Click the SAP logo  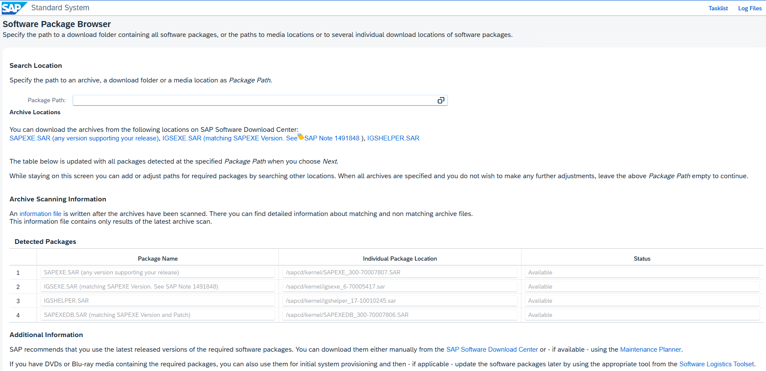[x=14, y=8]
